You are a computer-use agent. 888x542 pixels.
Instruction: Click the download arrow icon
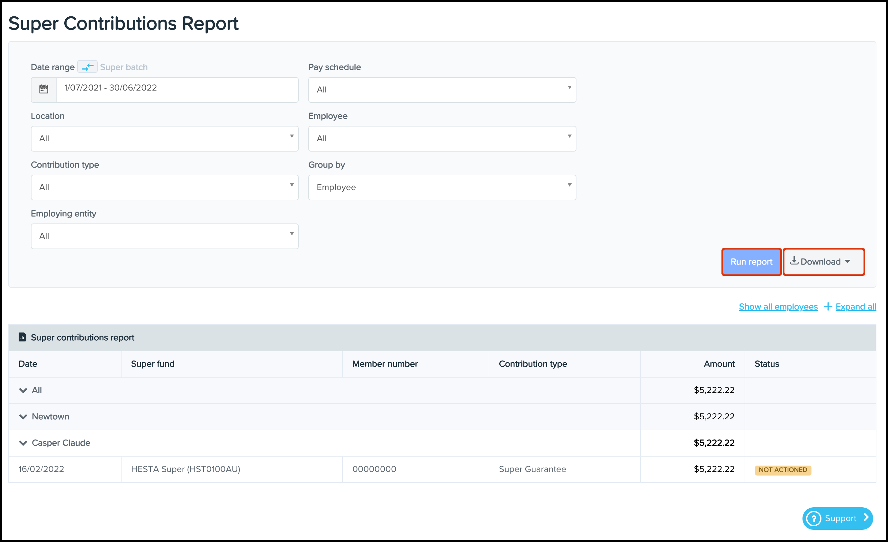(x=794, y=261)
